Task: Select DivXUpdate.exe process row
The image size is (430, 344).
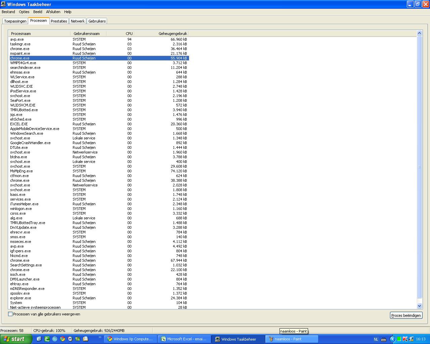Action: coord(99,227)
